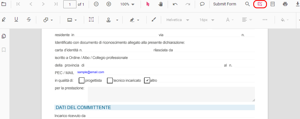Toggle the edit annotation toolbar icon

[x=260, y=4]
